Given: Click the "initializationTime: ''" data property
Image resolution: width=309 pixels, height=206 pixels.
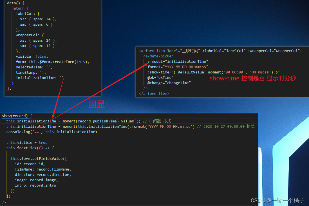Looking at the screenshot, I should coord(39,78).
